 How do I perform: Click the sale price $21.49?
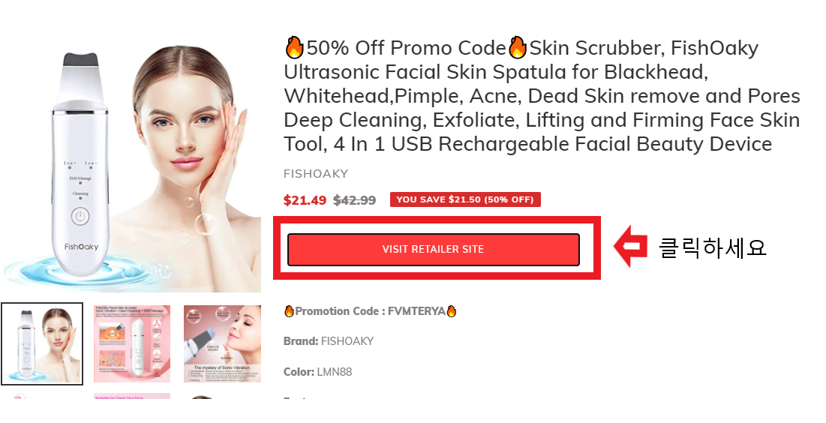[305, 200]
